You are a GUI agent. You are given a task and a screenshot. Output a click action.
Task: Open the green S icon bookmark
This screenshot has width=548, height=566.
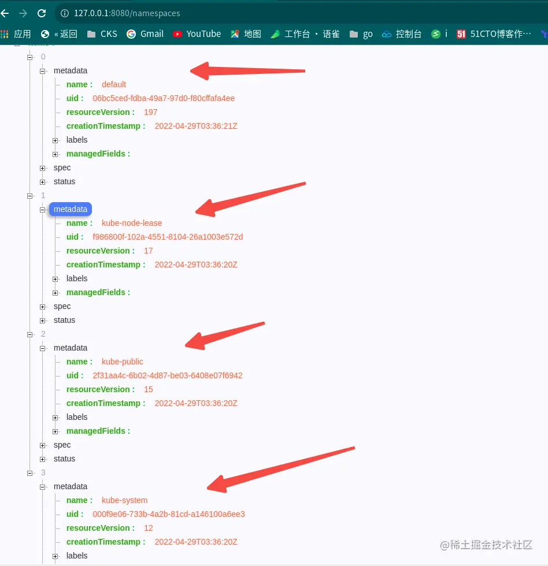[x=439, y=34]
